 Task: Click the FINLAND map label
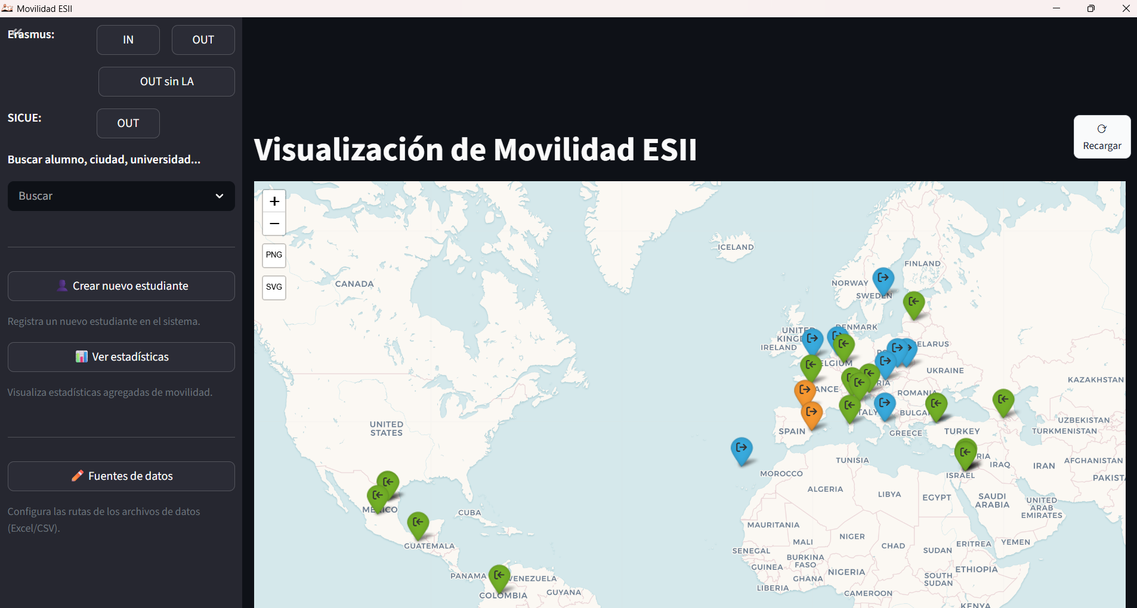pyautogui.click(x=922, y=263)
